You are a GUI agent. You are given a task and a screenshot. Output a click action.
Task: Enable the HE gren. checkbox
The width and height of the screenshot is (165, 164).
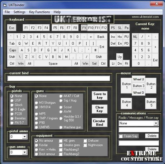click(61, 141)
